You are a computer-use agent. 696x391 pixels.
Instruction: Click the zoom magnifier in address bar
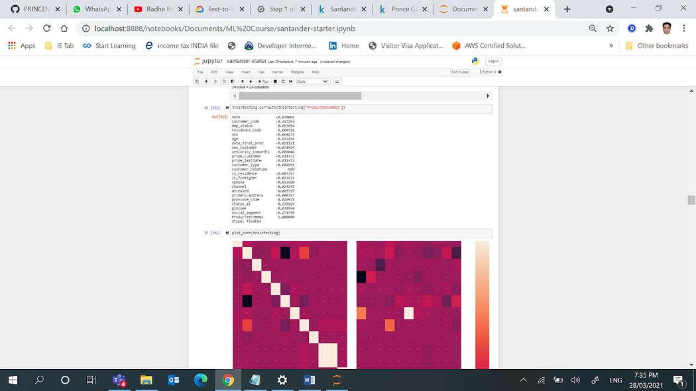(x=592, y=28)
